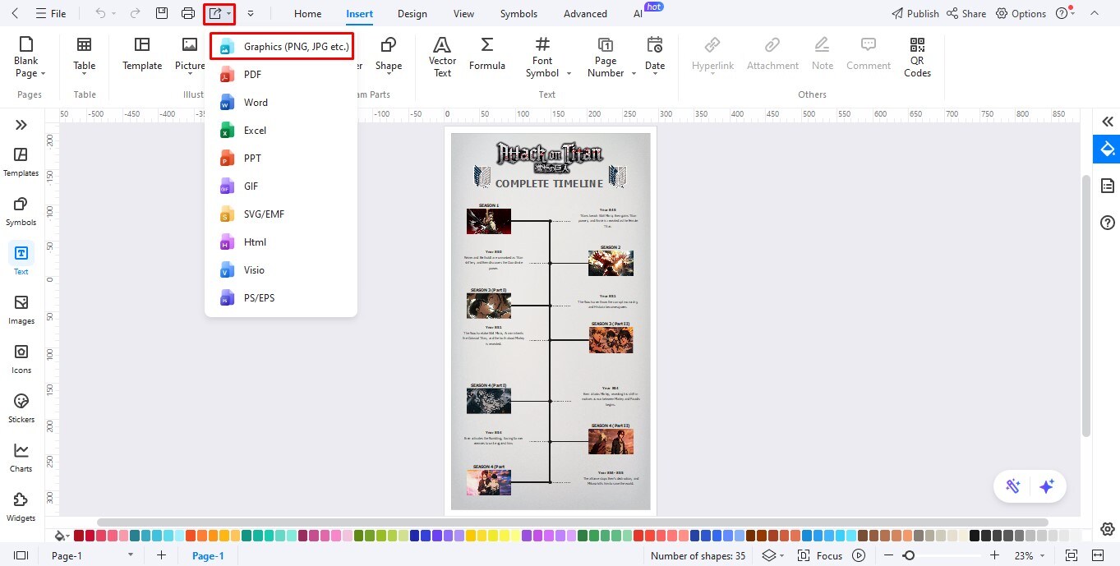Collapse the right panel with double chevron
This screenshot has height=566, width=1120.
(x=1107, y=122)
